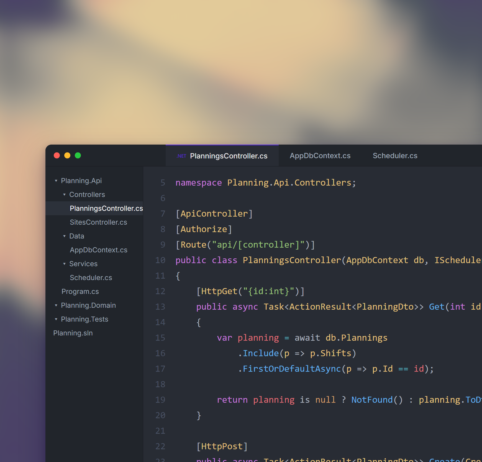Click the FirstOrDefaultAsync method call

(292, 369)
